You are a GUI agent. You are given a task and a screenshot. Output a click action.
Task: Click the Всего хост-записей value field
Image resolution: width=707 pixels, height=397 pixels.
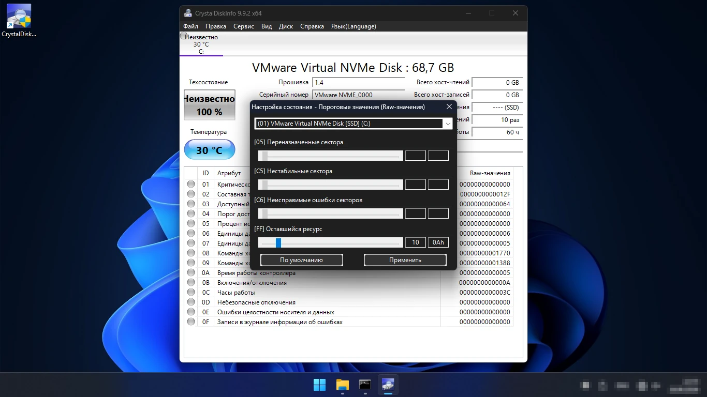(497, 95)
